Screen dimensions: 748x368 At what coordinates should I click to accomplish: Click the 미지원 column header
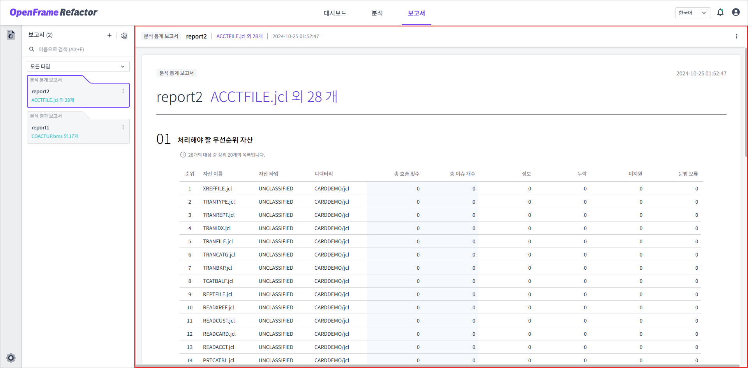pos(635,174)
